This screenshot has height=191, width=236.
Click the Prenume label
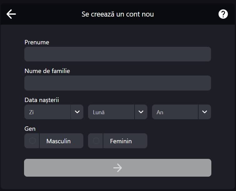pyautogui.click(x=37, y=42)
